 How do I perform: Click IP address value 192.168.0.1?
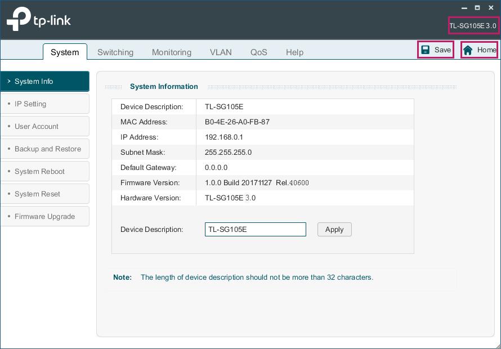[x=224, y=137]
